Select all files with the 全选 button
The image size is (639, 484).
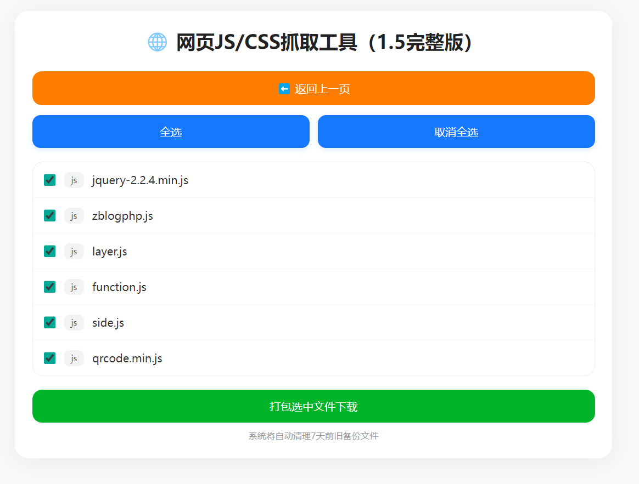171,132
